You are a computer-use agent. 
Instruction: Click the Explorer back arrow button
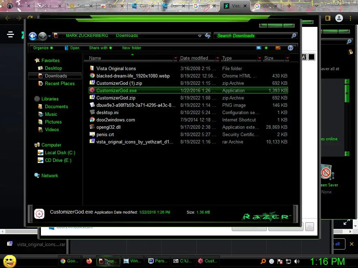pos(33,36)
